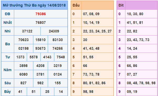Select the ĐB prize number 79386
Screen dimensions: 158x96
pos(41,14)
